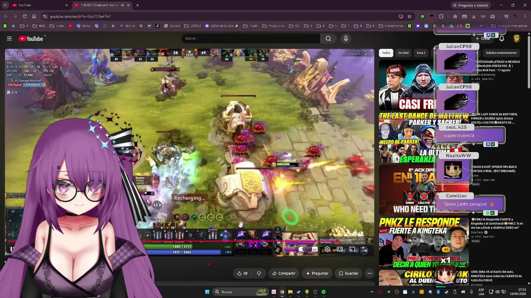Toggle the video subtitles button
The width and height of the screenshot is (531, 298).
click(315, 250)
